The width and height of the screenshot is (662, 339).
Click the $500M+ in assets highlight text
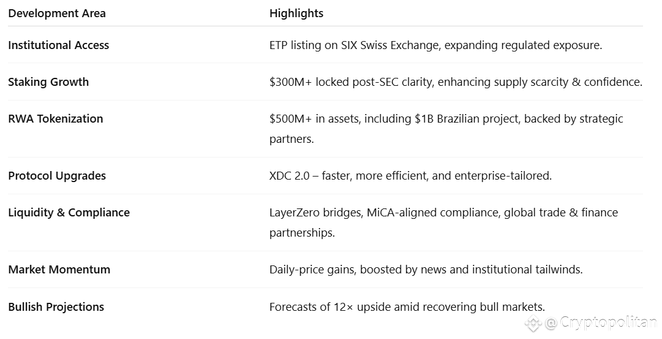pos(315,119)
